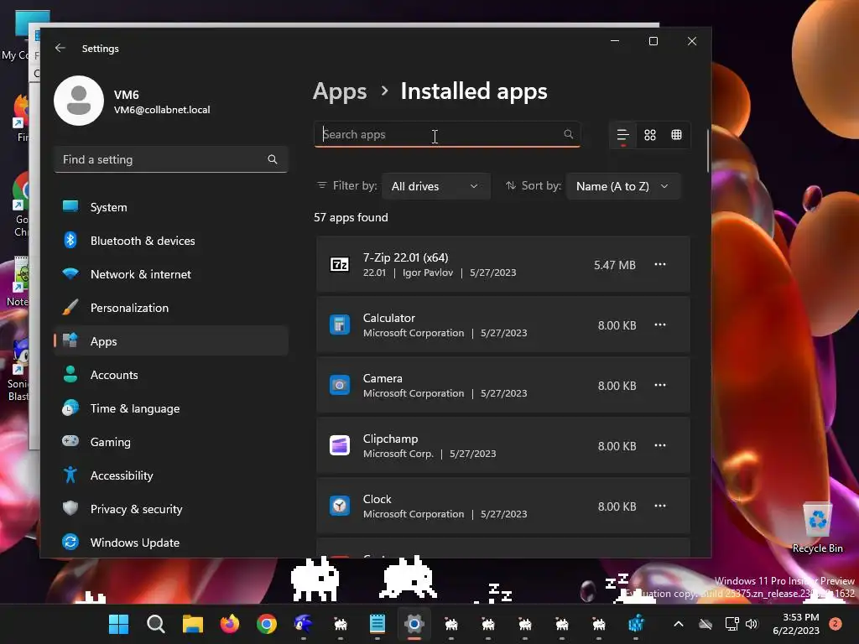Open System settings category
Viewport: 859px width, 644px height.
click(171, 207)
